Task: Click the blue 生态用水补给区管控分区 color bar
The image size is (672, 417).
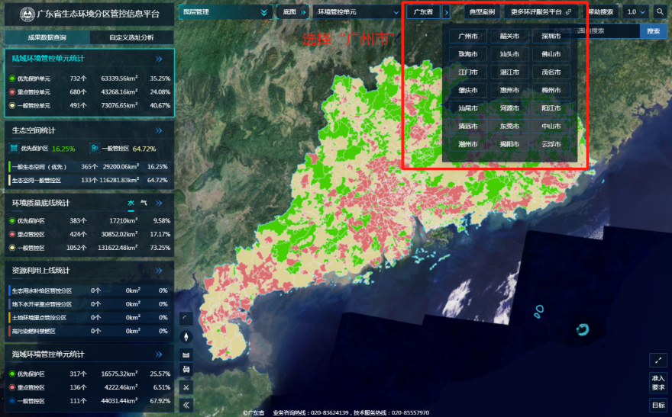Action: (x=8, y=290)
